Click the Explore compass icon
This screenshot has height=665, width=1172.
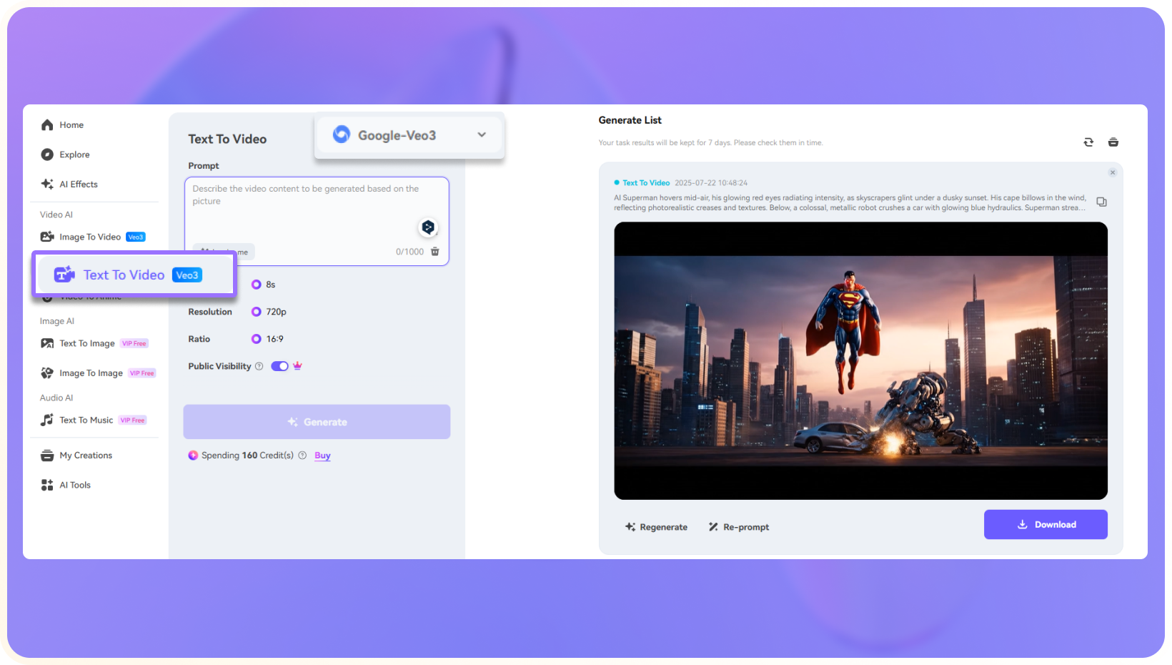(x=47, y=154)
